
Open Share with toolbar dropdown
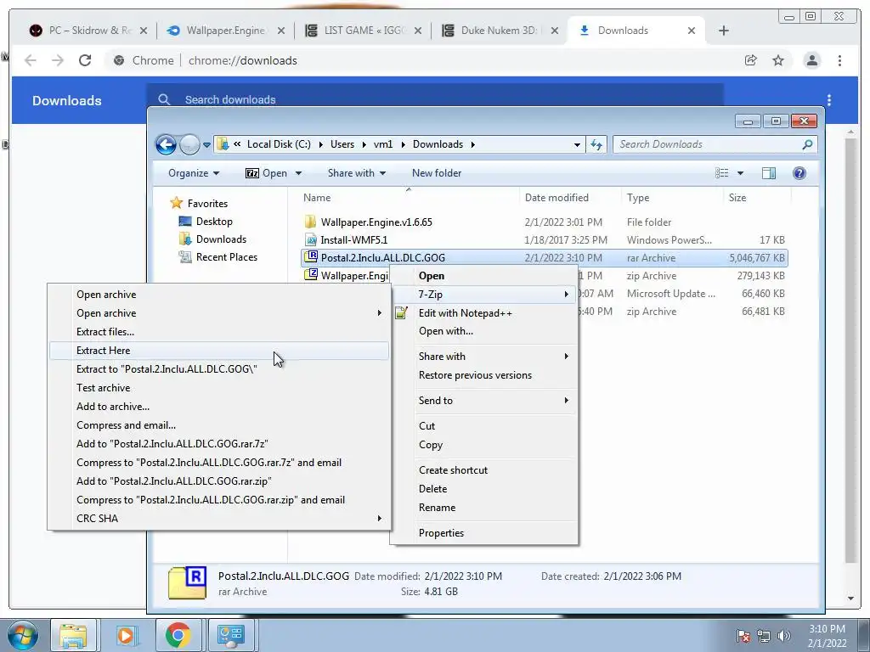pos(357,173)
